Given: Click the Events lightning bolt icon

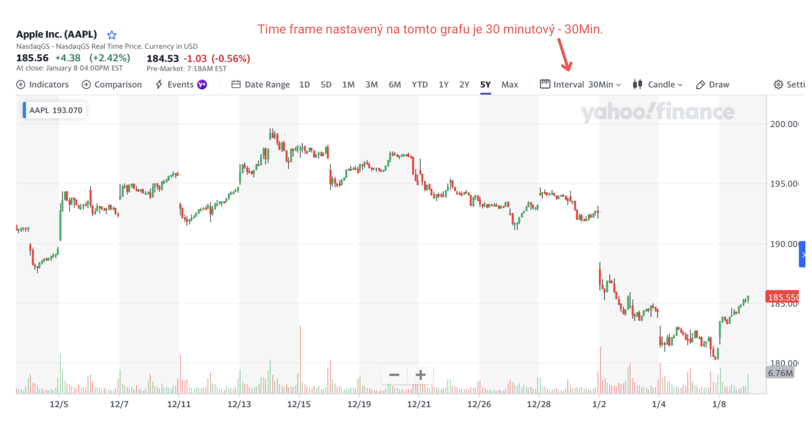Looking at the screenshot, I should coord(159,85).
